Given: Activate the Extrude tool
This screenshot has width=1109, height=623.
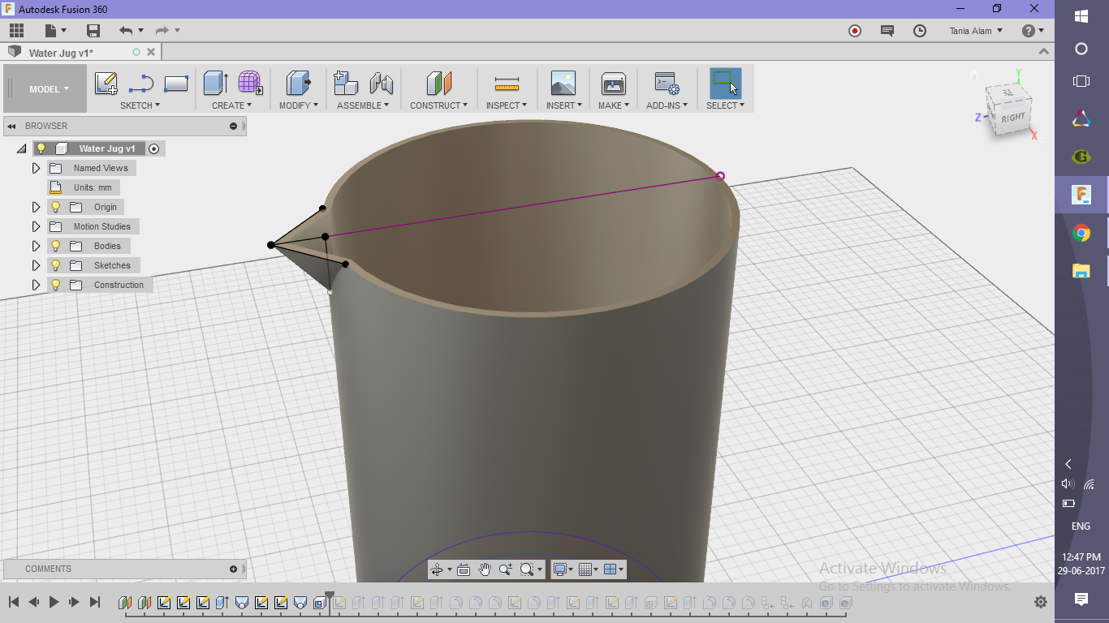Looking at the screenshot, I should pos(215,84).
